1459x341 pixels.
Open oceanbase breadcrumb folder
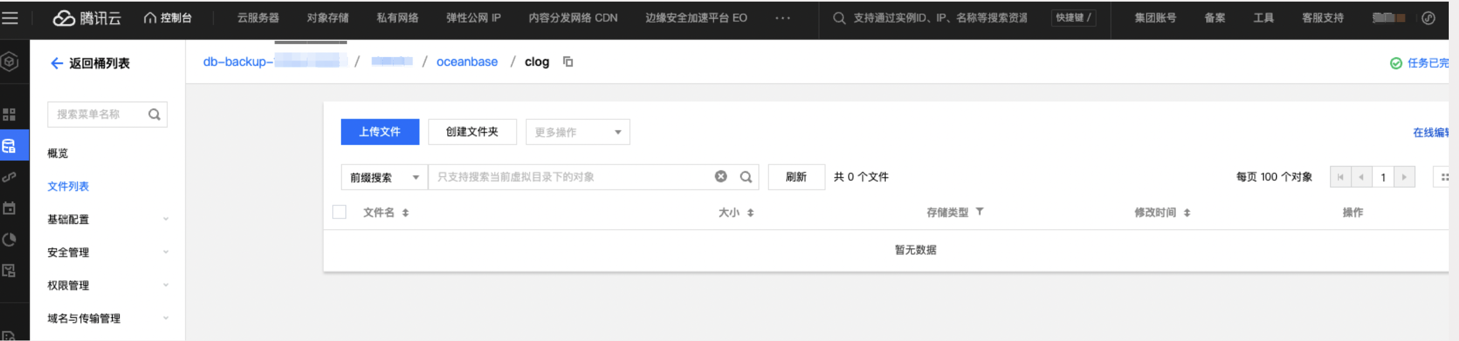[467, 61]
